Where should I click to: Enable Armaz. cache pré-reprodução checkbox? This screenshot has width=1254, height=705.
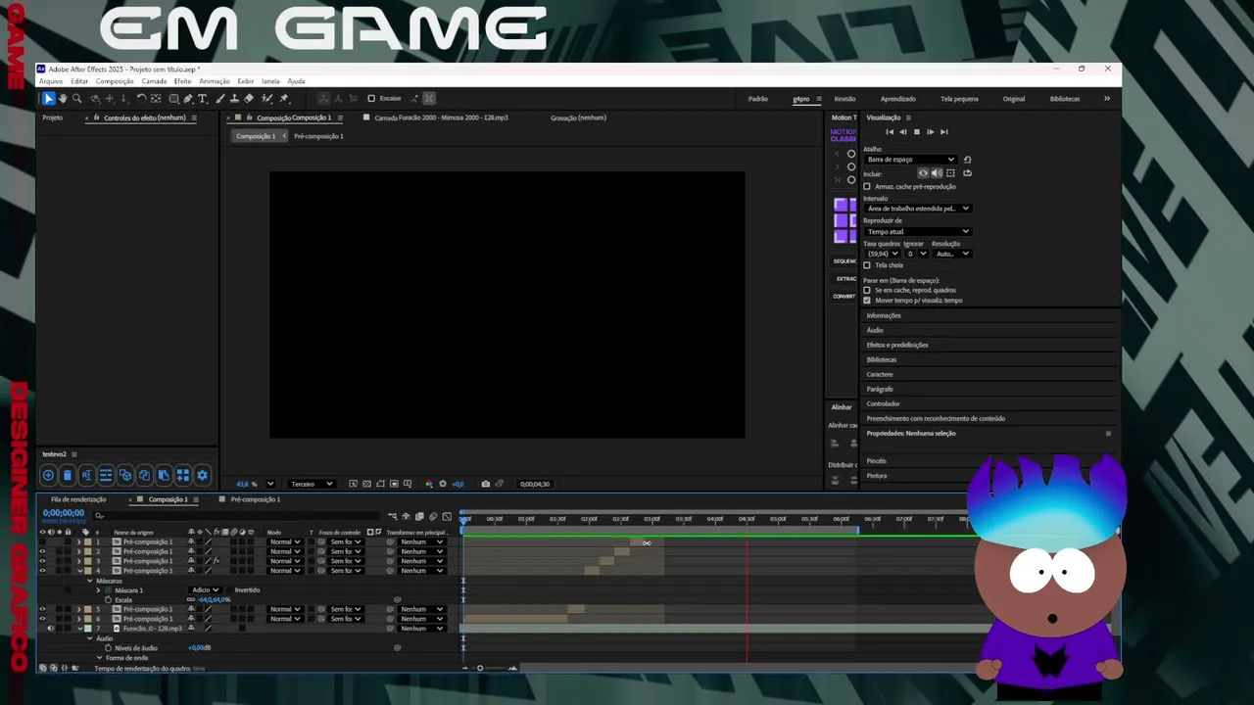[867, 186]
